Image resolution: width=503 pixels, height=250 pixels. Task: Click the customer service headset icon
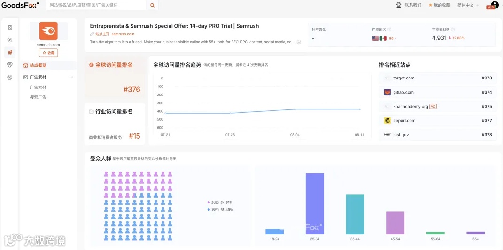point(399,5)
